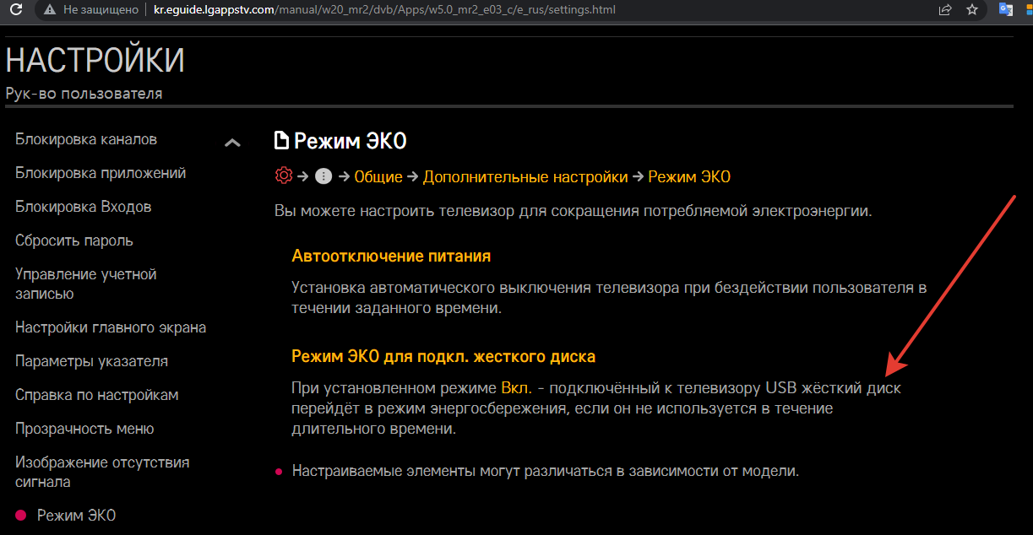Click the document icon beside Режим ЭКО heading

(281, 140)
